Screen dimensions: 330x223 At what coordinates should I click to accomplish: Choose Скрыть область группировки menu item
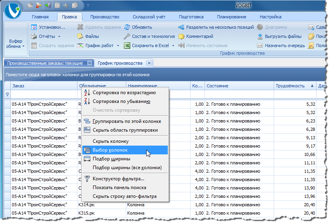(x=125, y=130)
